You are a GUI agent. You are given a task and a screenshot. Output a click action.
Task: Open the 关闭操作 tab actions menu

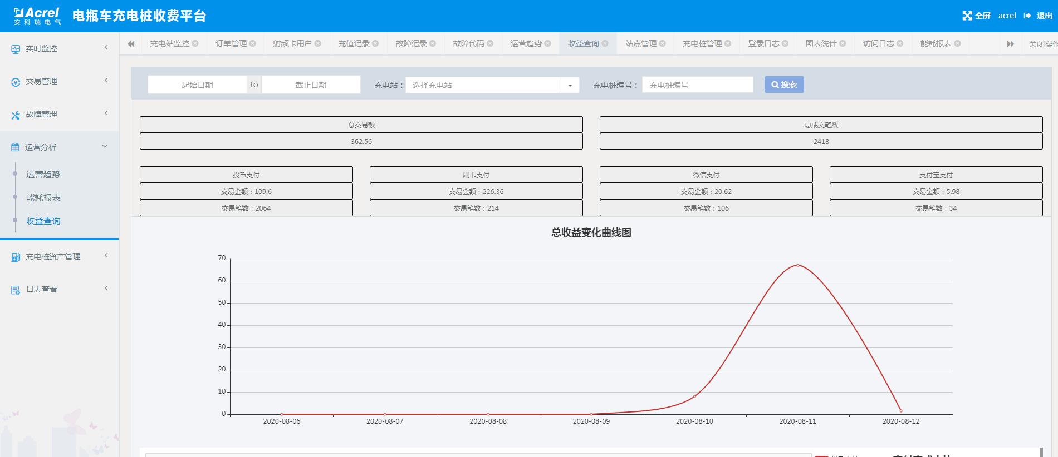pos(1042,44)
